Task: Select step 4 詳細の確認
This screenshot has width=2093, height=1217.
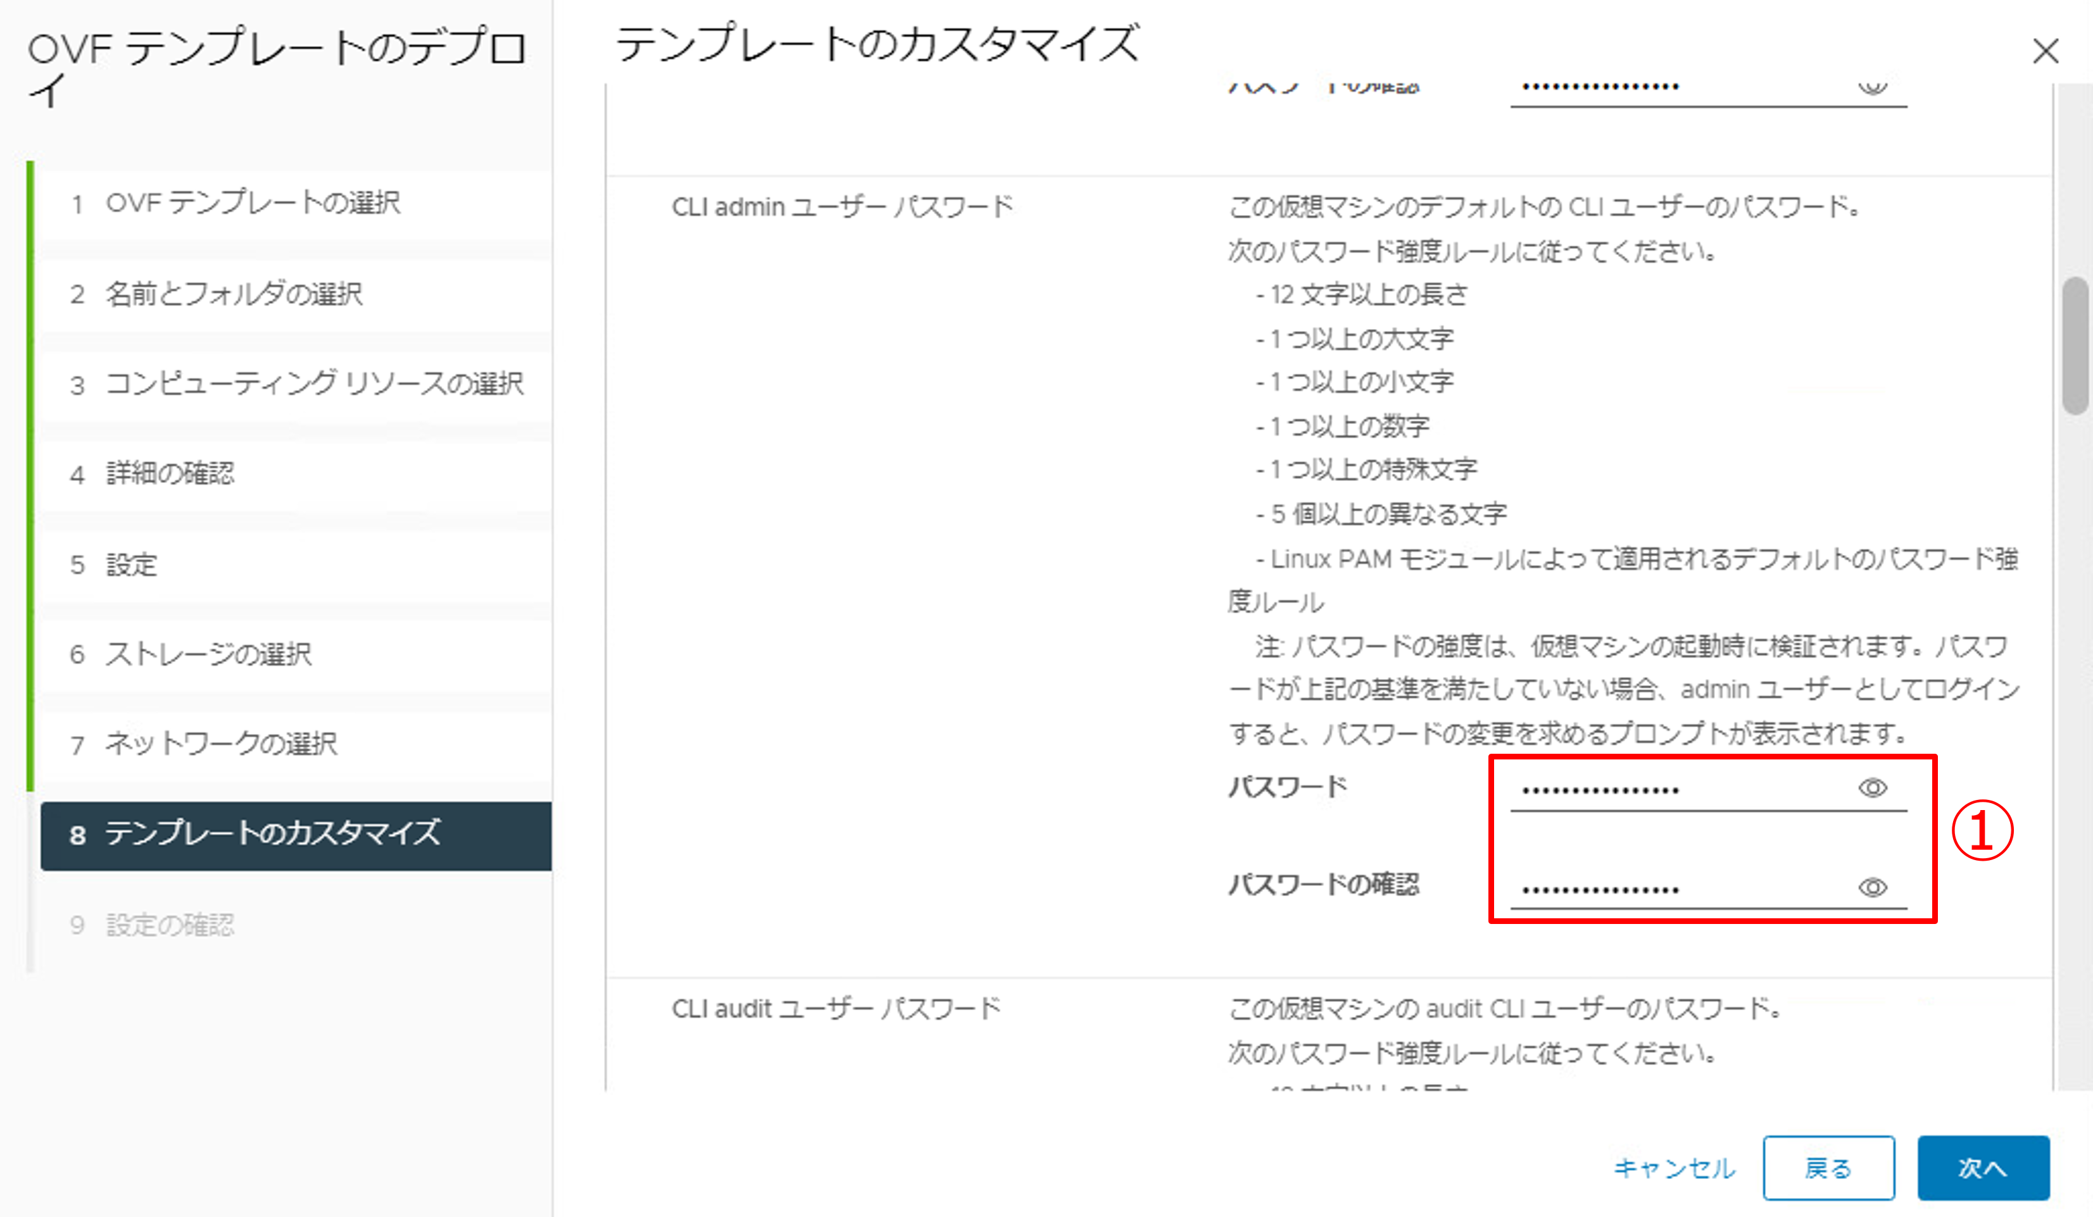Action: [170, 473]
